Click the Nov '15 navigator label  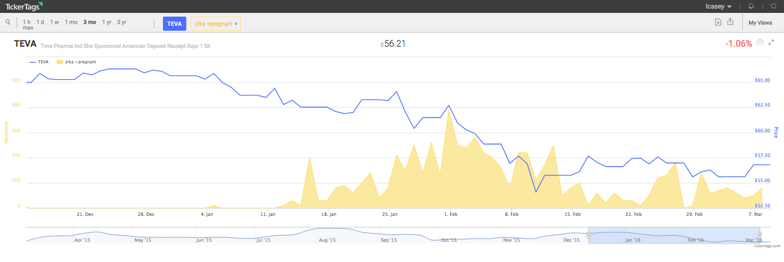(512, 240)
